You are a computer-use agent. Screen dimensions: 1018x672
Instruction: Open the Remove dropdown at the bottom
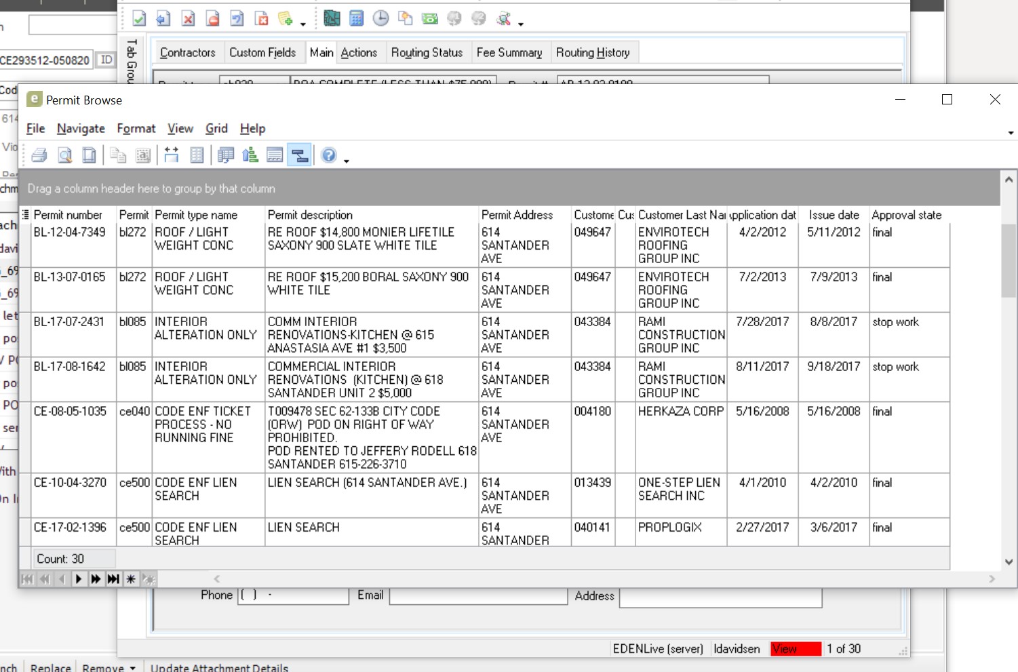click(132, 667)
